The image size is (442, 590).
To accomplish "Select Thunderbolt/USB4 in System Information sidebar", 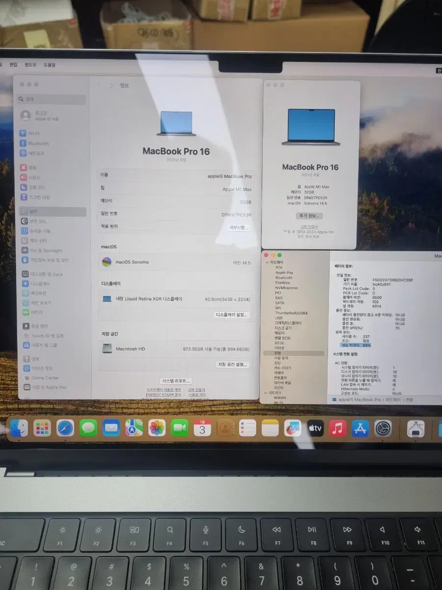I will coord(291,313).
